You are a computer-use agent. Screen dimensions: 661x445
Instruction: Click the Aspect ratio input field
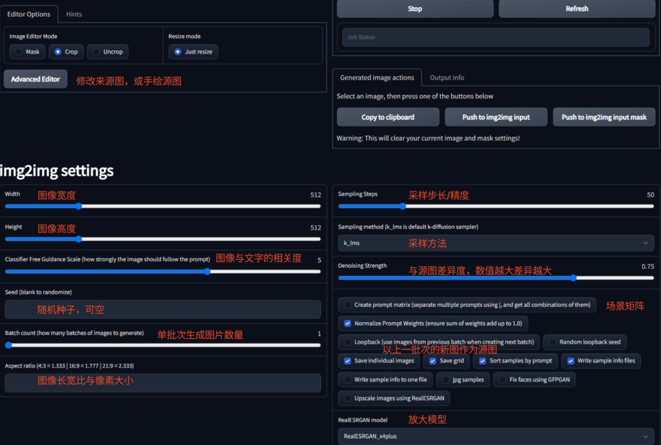coord(163,382)
